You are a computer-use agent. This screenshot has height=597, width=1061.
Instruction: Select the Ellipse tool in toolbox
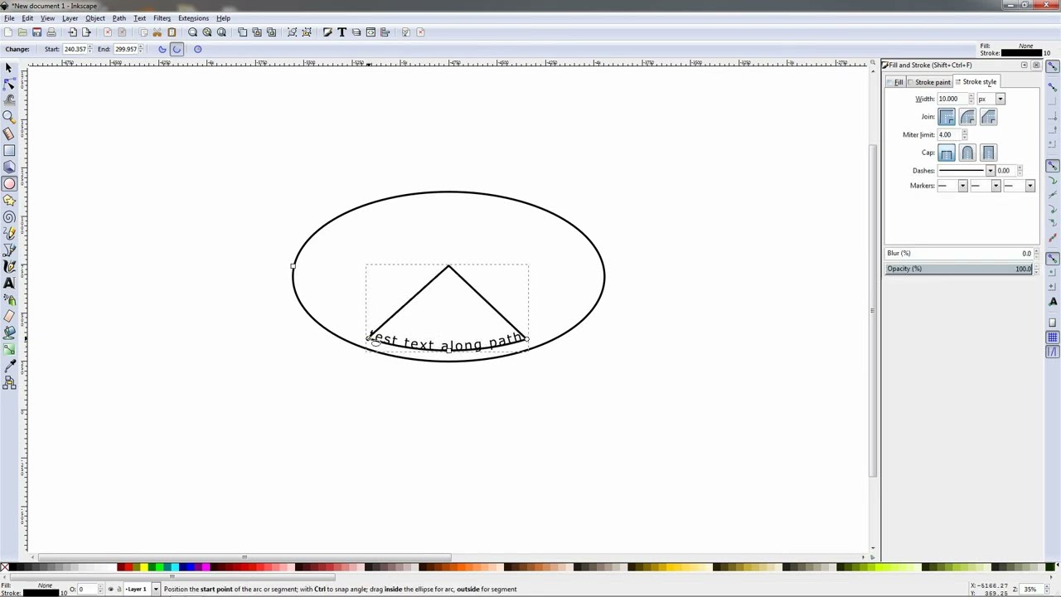(9, 183)
